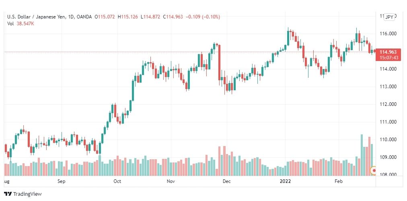Image resolution: width=407 pixels, height=201 pixels.
Task: Click the 116.000 price scale label
Action: pyautogui.click(x=388, y=34)
